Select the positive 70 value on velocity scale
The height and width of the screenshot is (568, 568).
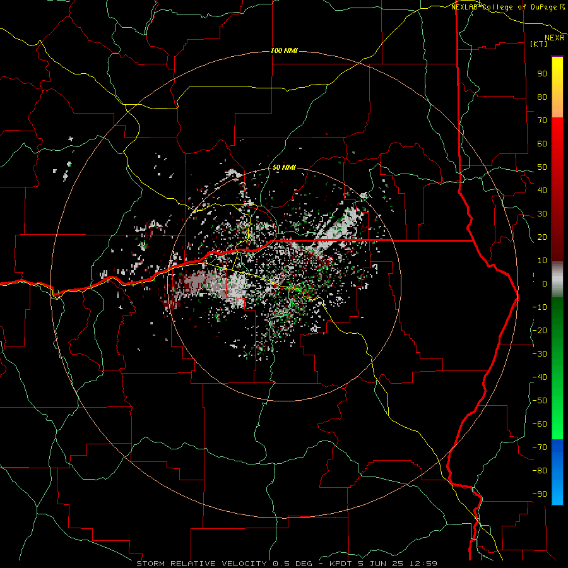(542, 121)
